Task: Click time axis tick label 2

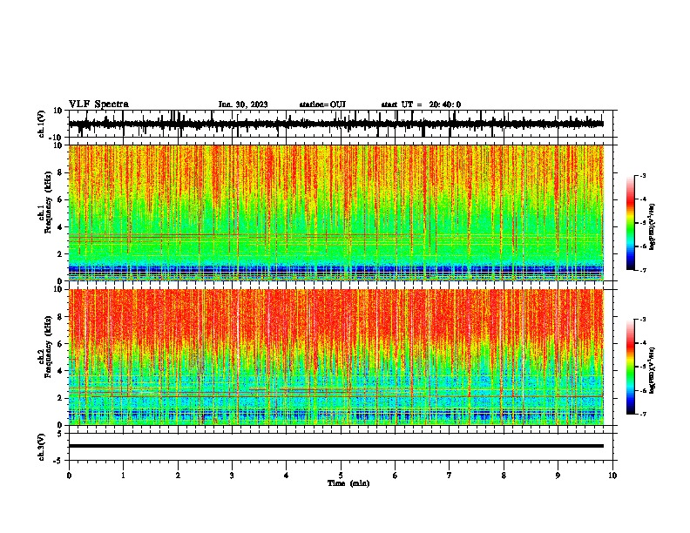Action: click(x=178, y=476)
